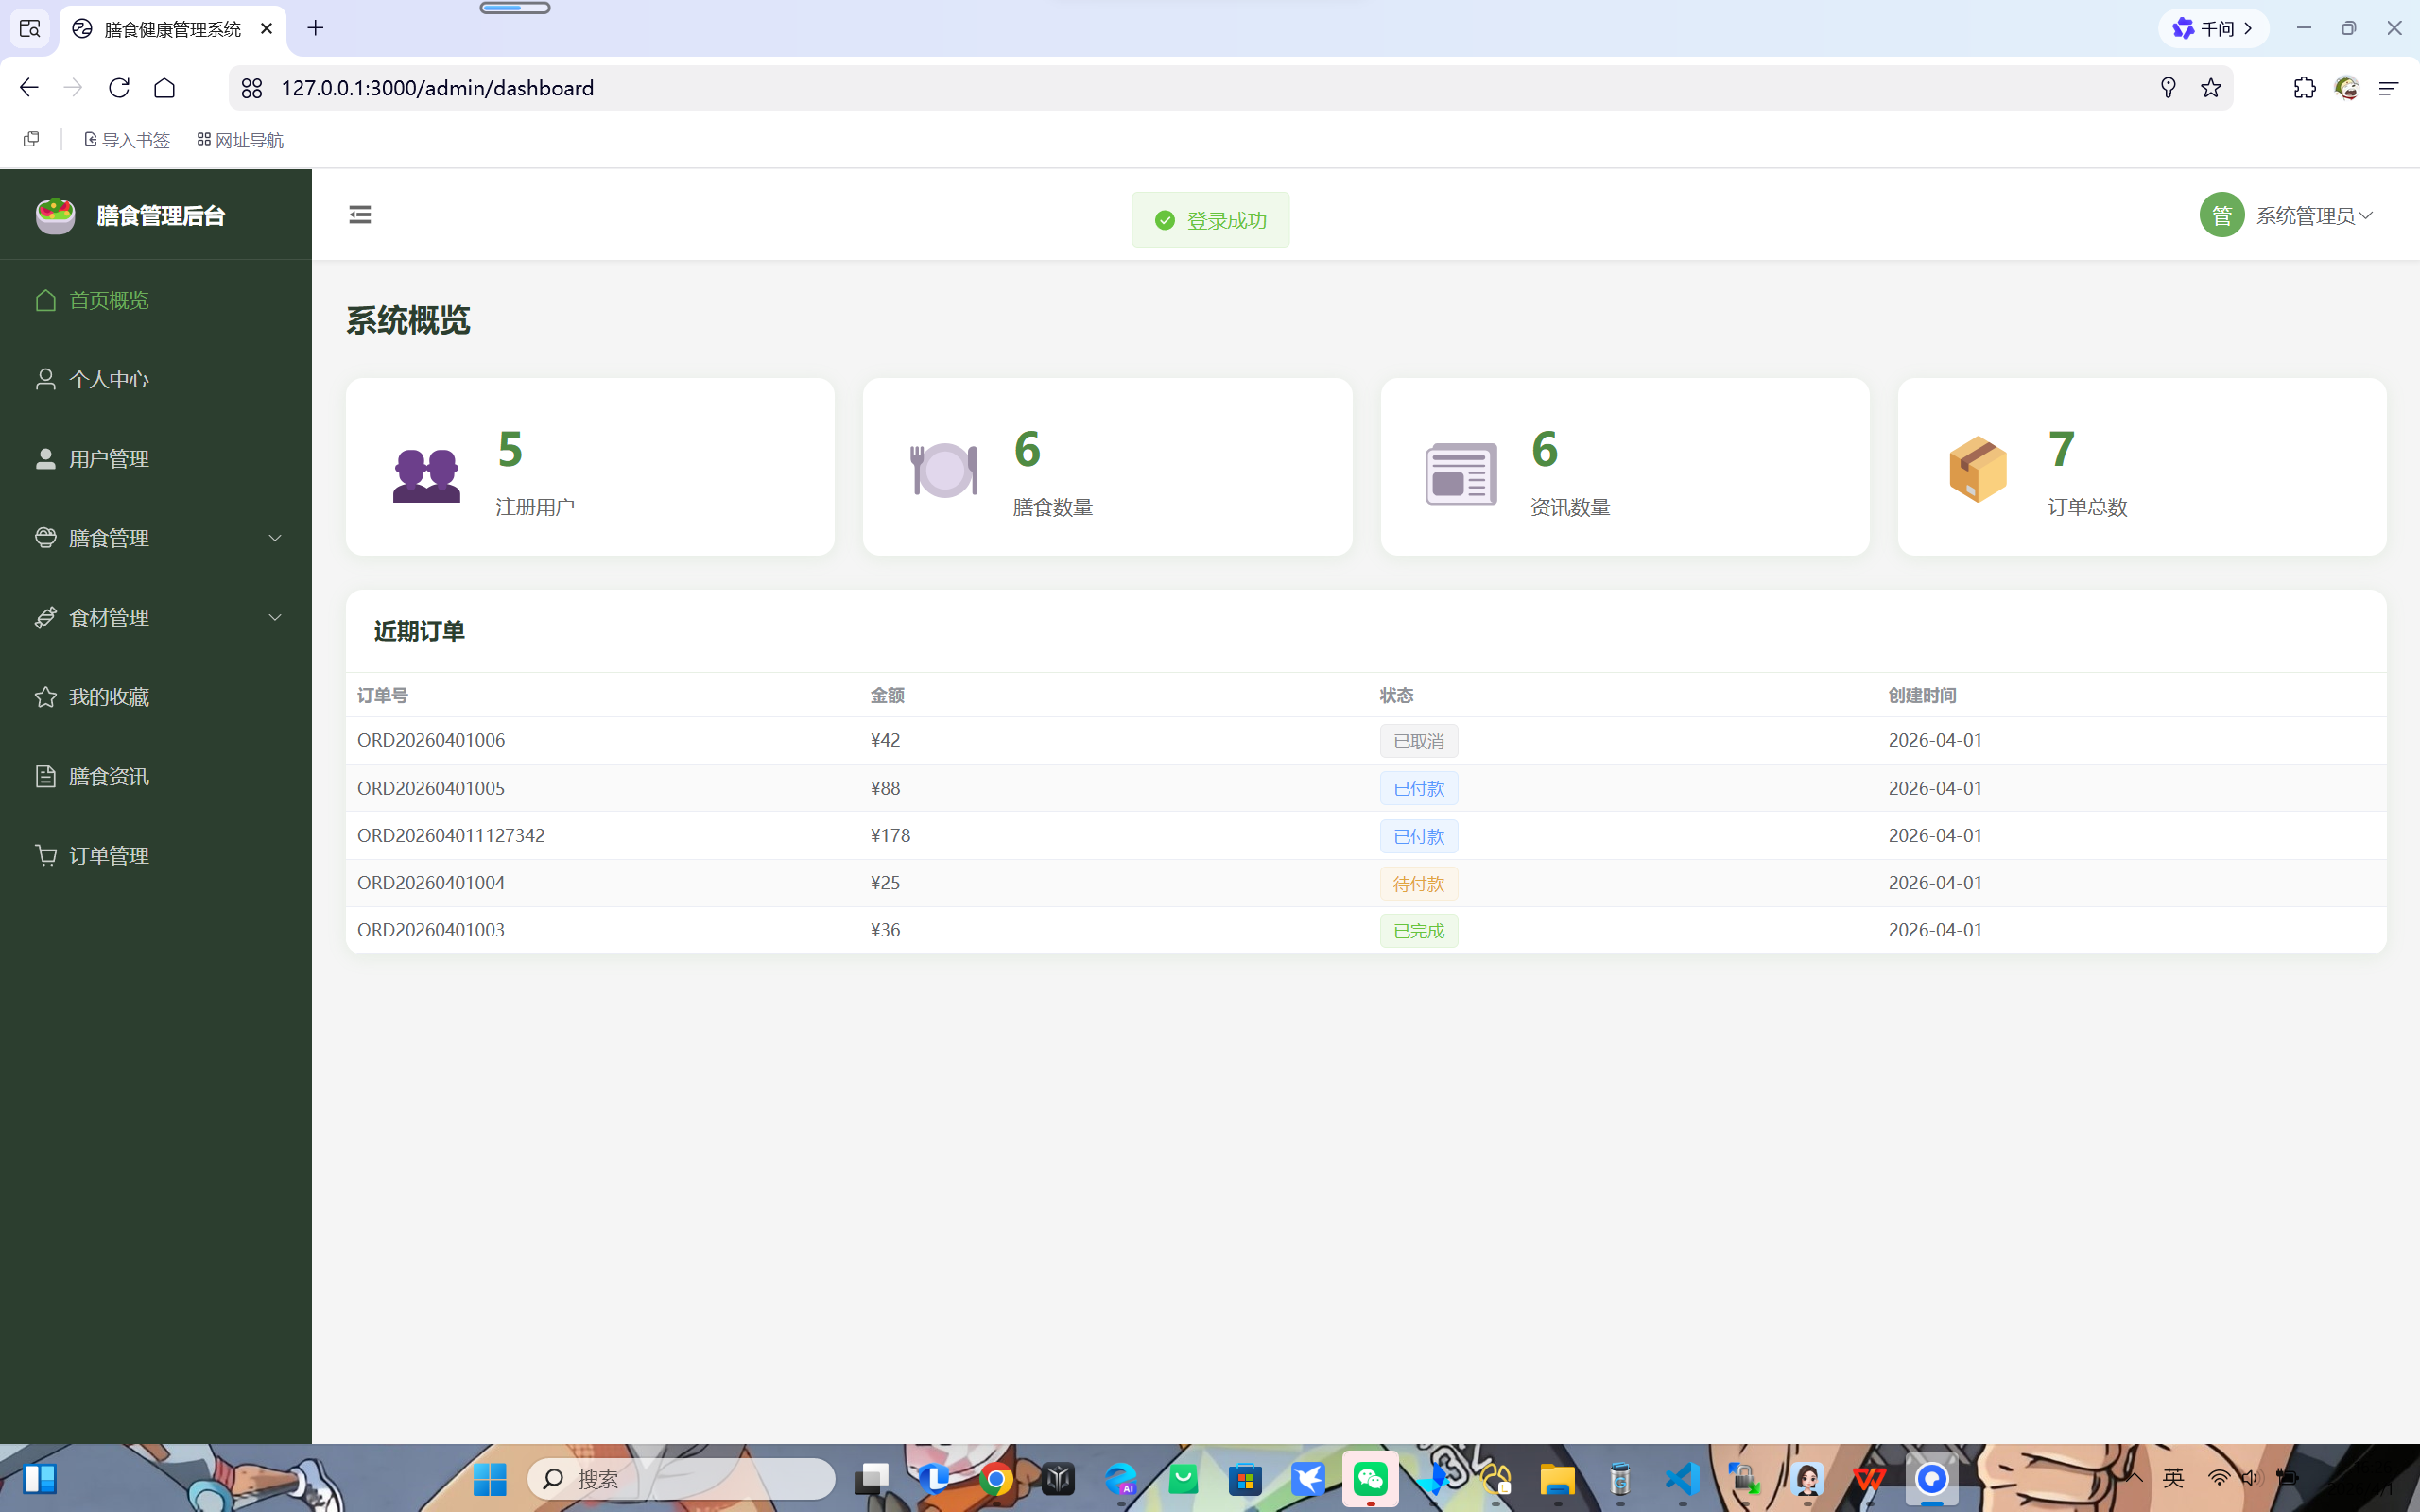Image resolution: width=2420 pixels, height=1512 pixels.
Task: Reload the dashboard page
Action: (119, 88)
